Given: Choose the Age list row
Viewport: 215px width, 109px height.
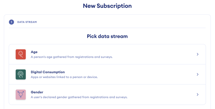Looking at the screenshot, I should (x=107, y=54).
